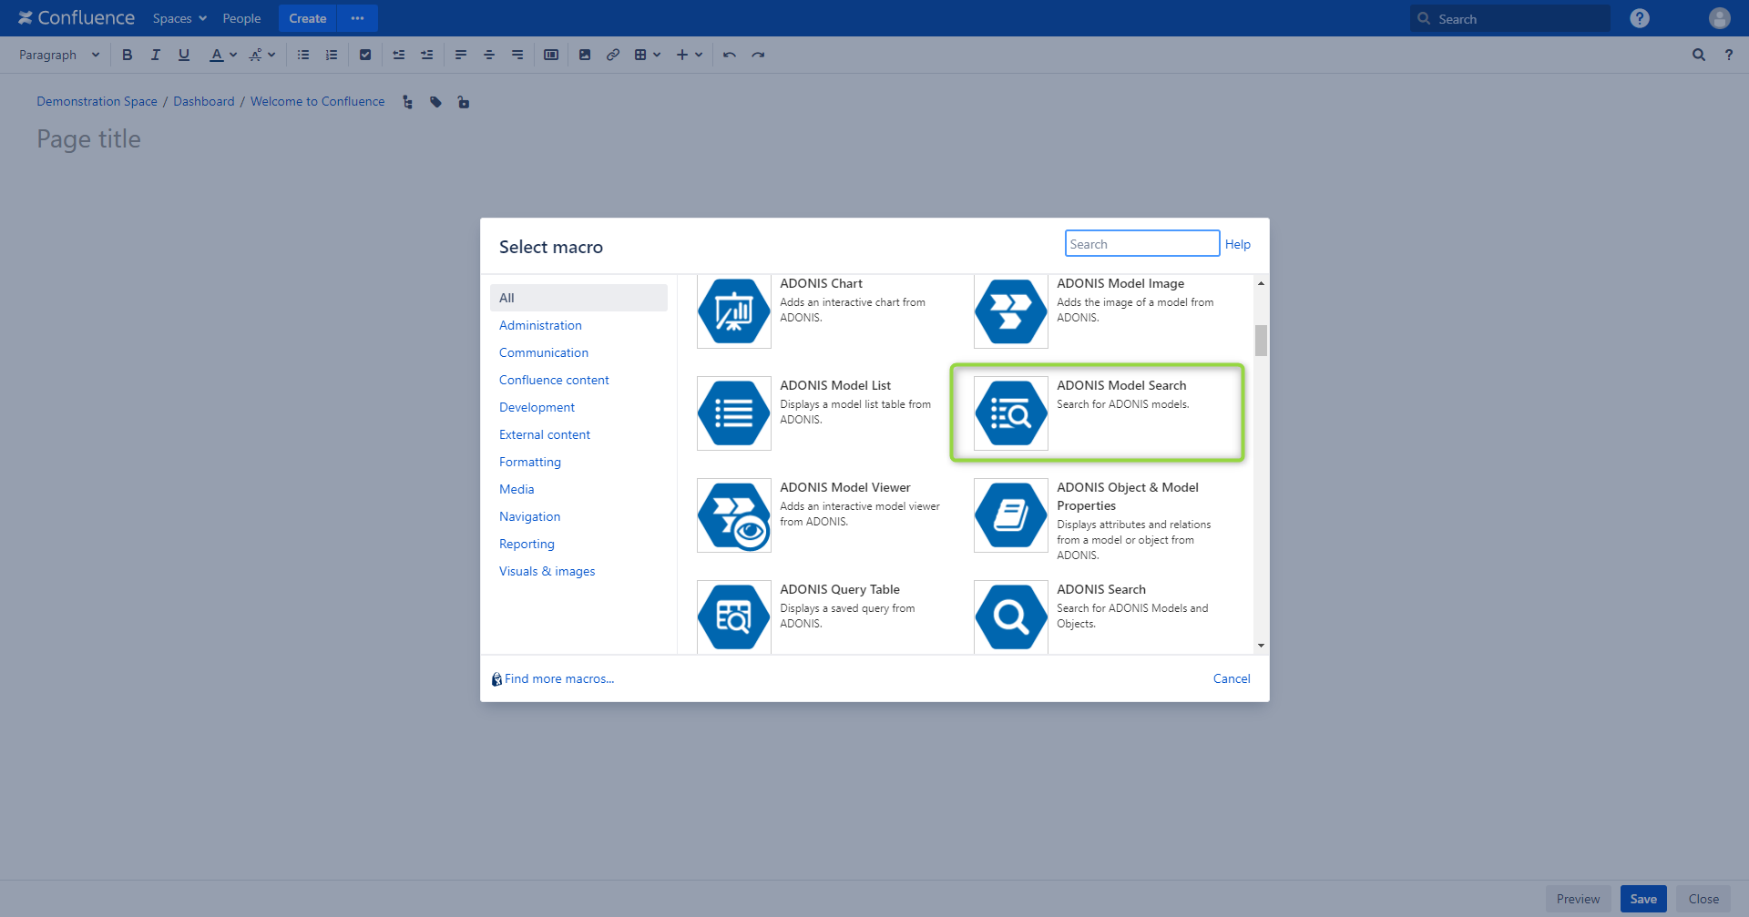
Task: Open the page layout tool
Action: [x=551, y=55]
